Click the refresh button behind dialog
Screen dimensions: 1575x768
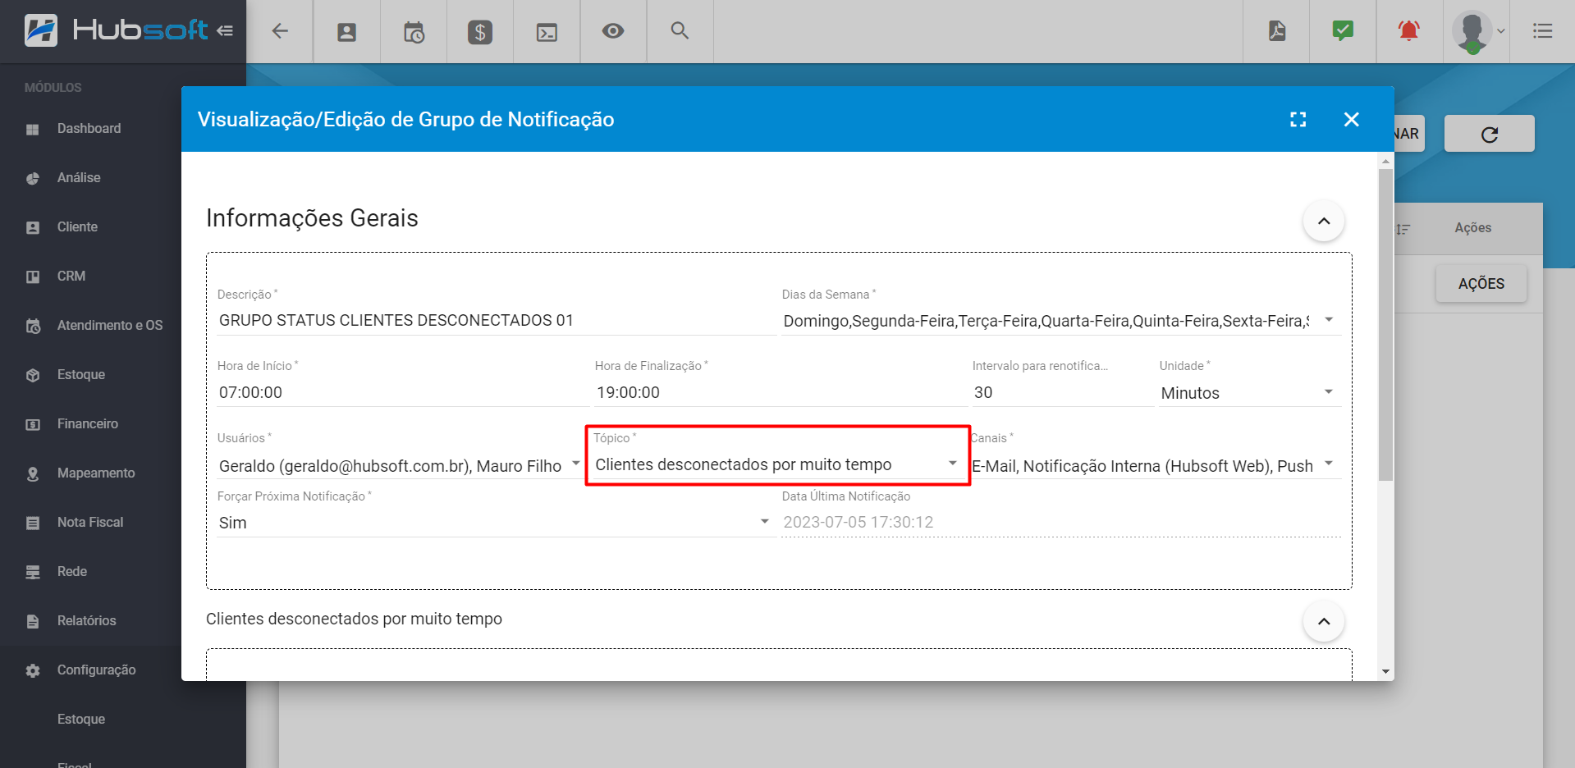(1489, 134)
